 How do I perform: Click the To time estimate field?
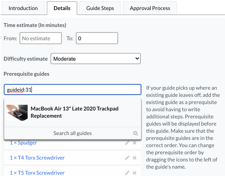(x=97, y=38)
